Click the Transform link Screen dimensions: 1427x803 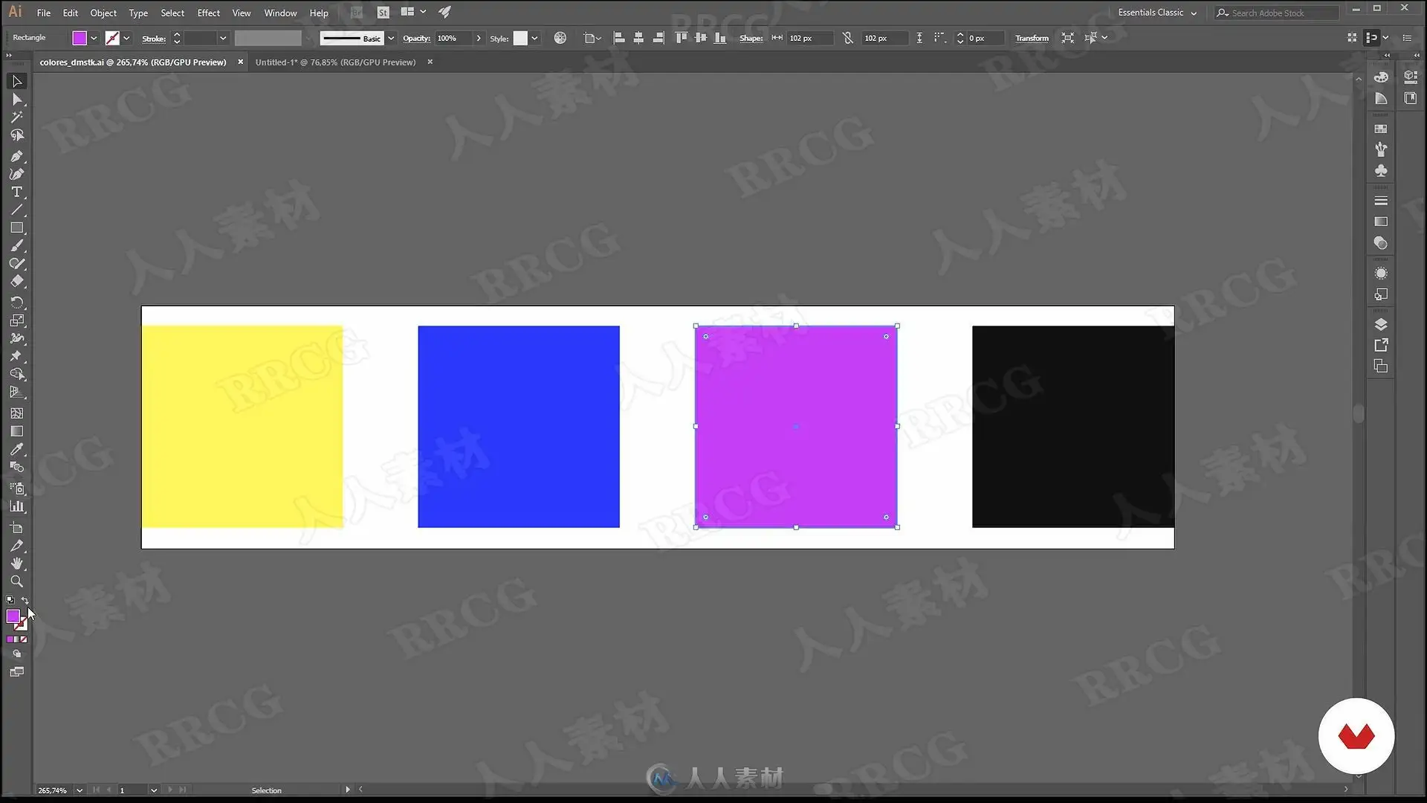click(1032, 38)
